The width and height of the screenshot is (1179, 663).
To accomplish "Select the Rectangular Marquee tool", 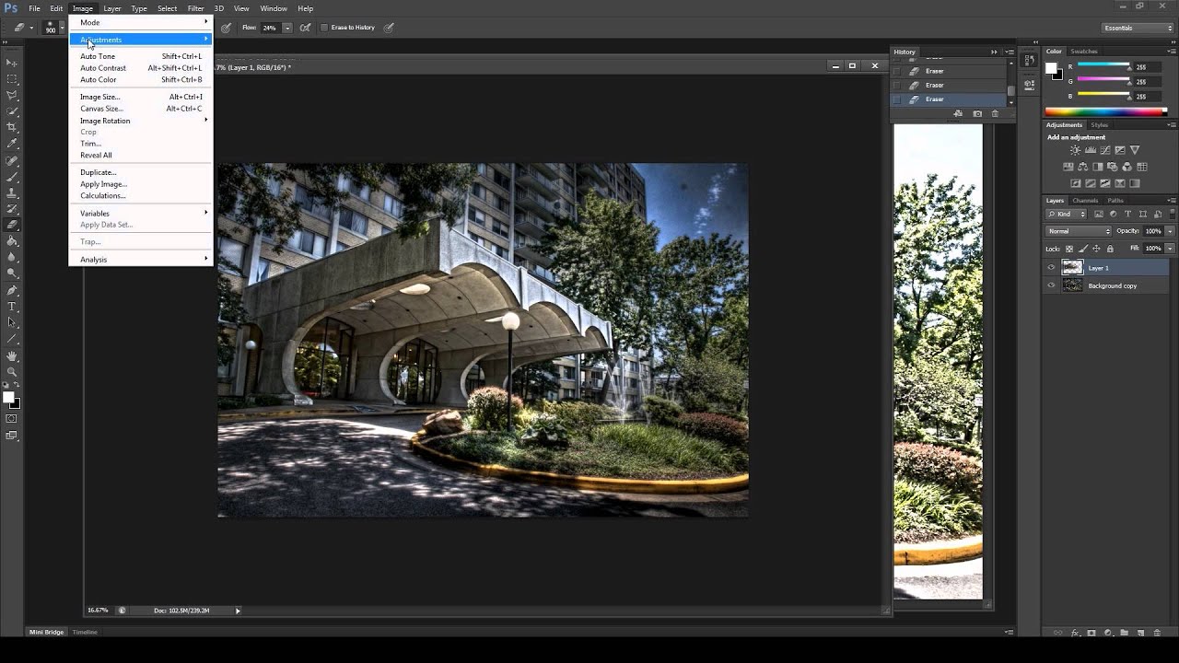I will coord(13,80).
